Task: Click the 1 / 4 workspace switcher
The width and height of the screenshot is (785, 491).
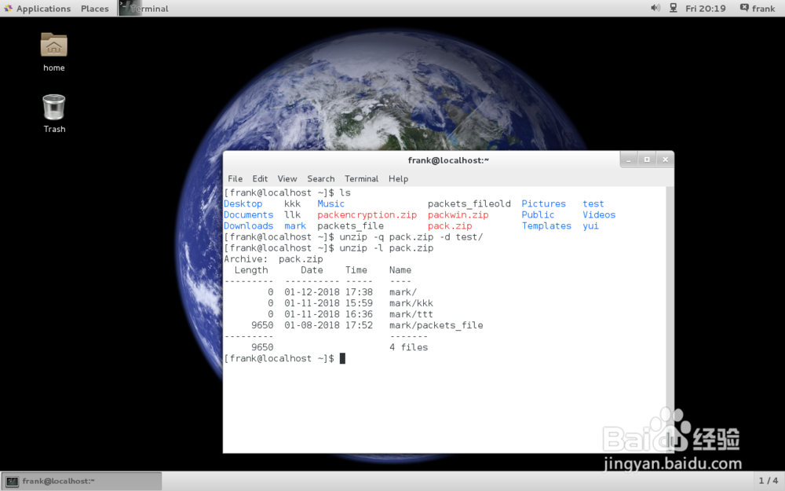Action: point(769,481)
